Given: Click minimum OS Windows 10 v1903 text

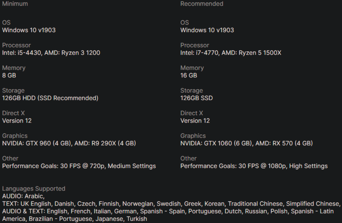Looking at the screenshot, I should pyautogui.click(x=29, y=30).
